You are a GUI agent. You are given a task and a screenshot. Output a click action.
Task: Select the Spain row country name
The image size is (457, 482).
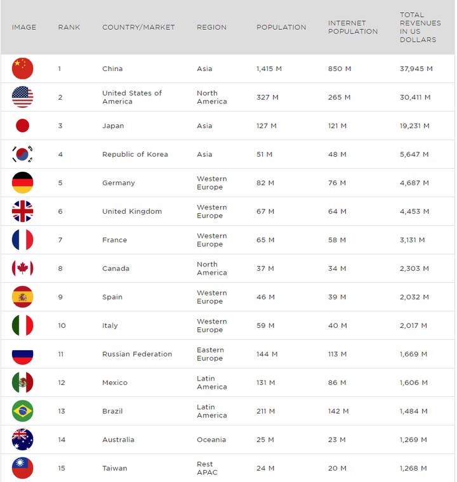tap(112, 297)
